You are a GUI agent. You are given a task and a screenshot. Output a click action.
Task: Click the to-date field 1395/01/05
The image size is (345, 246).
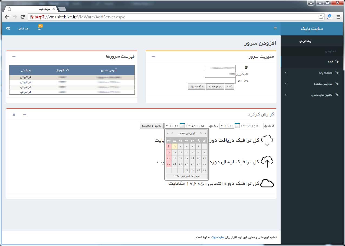click(197, 126)
